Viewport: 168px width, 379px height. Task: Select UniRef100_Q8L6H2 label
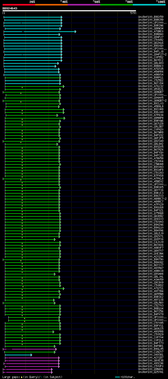pos(151,144)
